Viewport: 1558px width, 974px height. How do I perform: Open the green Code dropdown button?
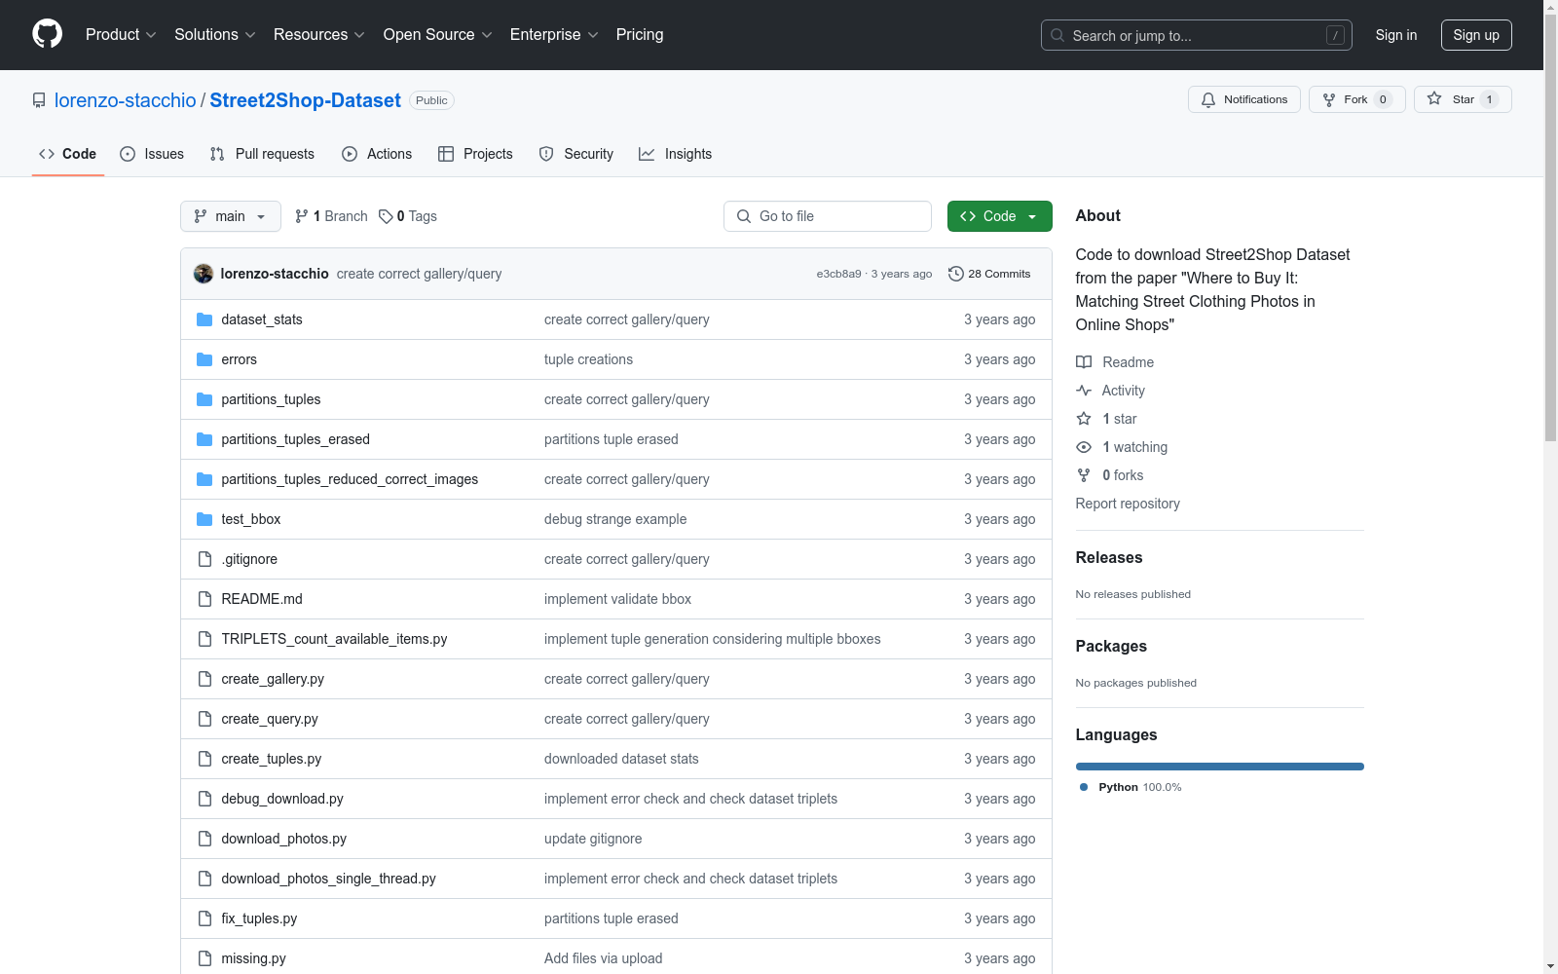(999, 216)
